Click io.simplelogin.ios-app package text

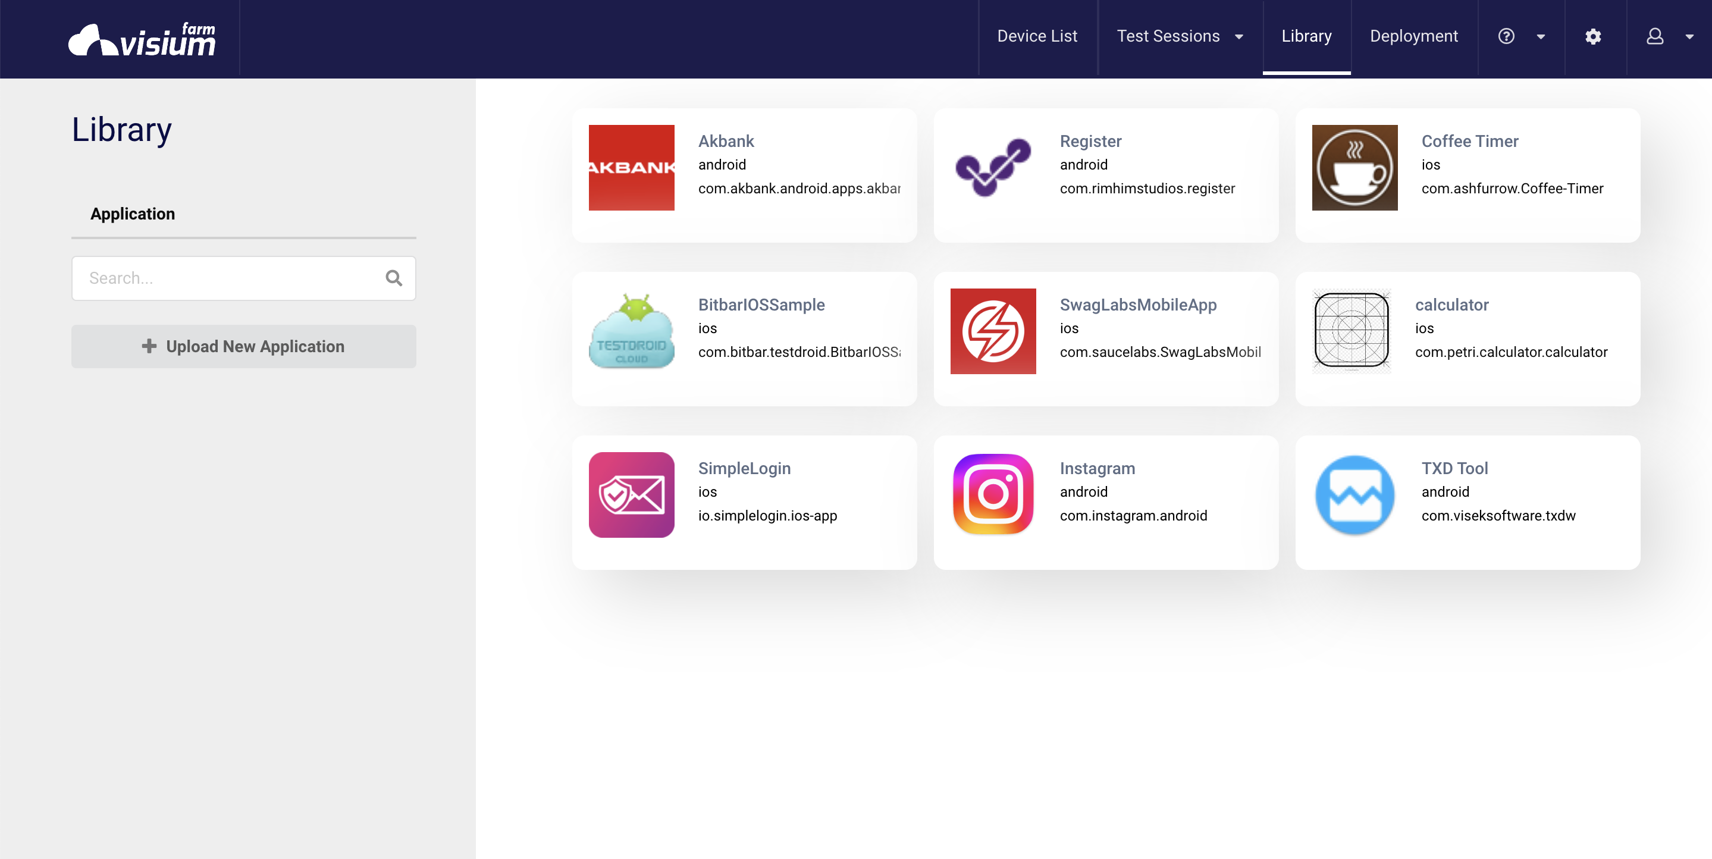click(x=767, y=515)
